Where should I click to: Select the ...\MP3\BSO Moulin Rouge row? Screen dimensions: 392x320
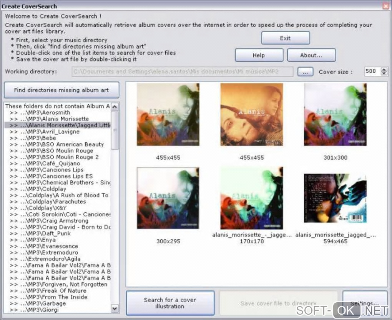(x=58, y=151)
